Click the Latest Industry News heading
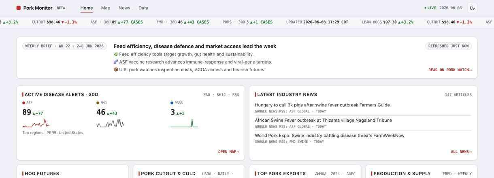The image size is (494, 178). point(287,95)
